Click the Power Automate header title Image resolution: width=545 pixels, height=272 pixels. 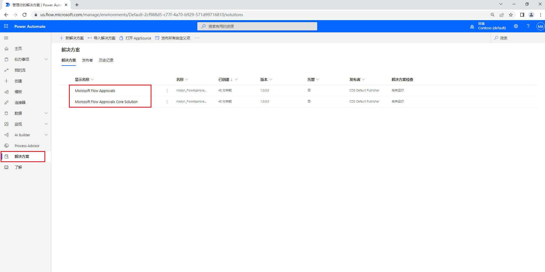(30, 26)
